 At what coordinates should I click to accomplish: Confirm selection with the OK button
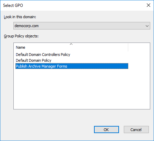pos(106,130)
